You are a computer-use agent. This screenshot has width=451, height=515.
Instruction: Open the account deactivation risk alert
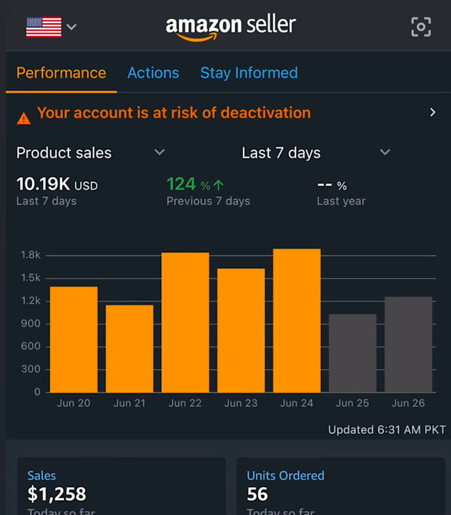click(x=174, y=113)
